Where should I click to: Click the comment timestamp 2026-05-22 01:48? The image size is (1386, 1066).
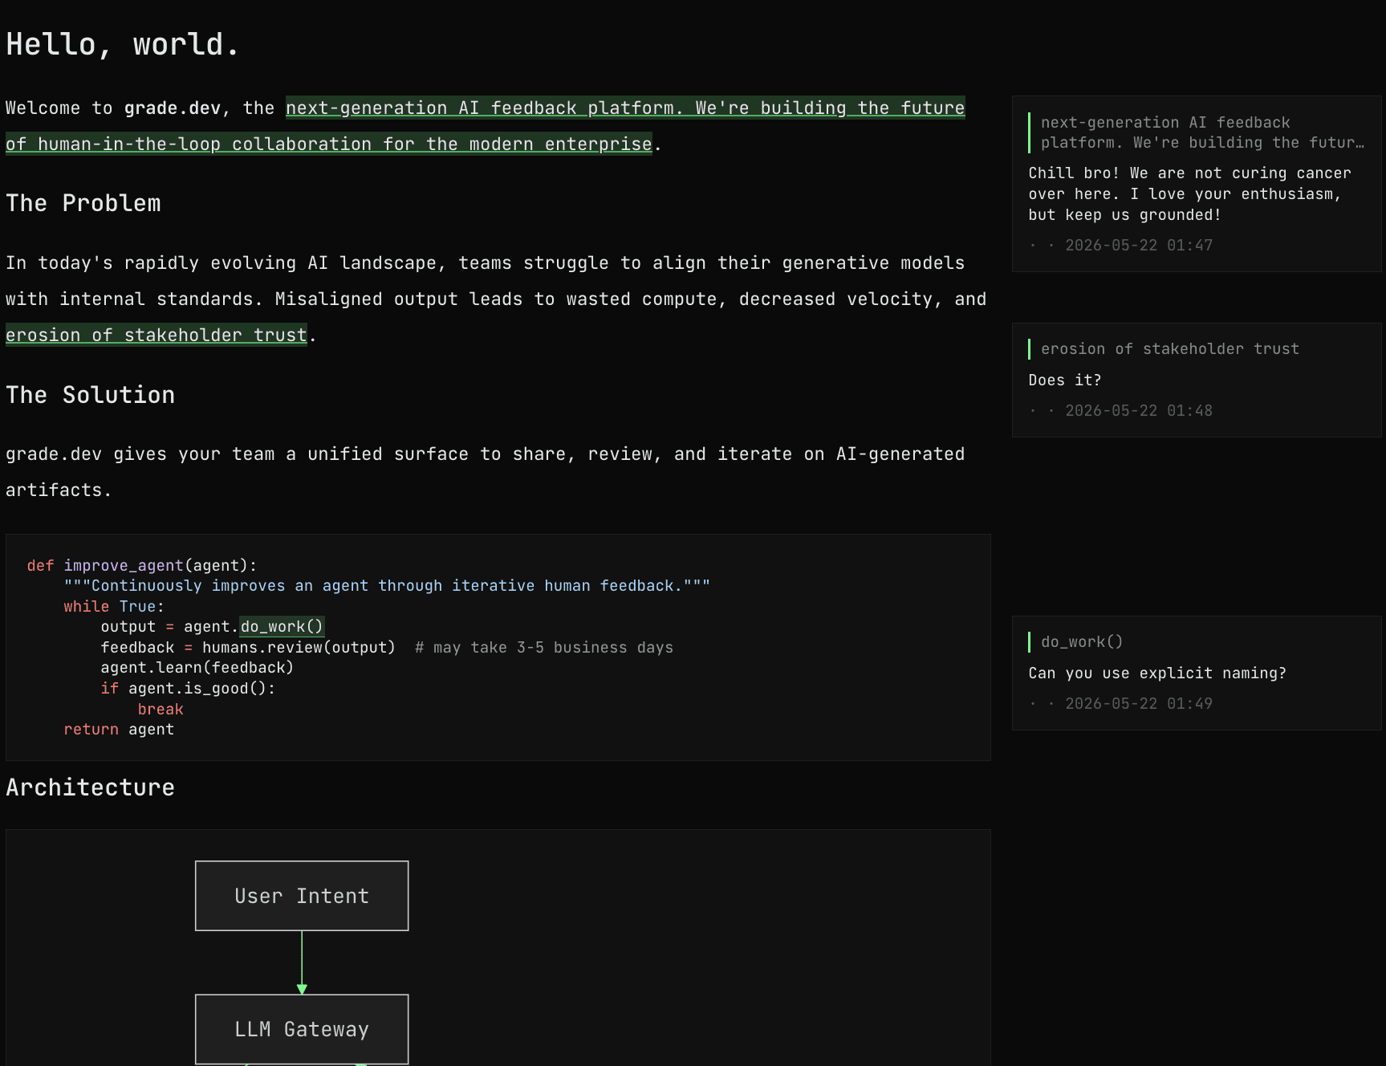pos(1139,410)
